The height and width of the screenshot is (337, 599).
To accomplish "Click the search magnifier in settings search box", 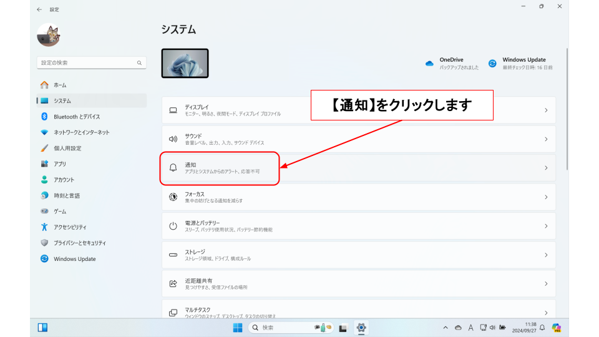I will coord(139,63).
